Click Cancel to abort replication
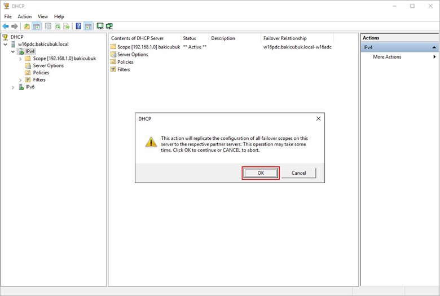This screenshot has width=440, height=296. pyautogui.click(x=298, y=173)
